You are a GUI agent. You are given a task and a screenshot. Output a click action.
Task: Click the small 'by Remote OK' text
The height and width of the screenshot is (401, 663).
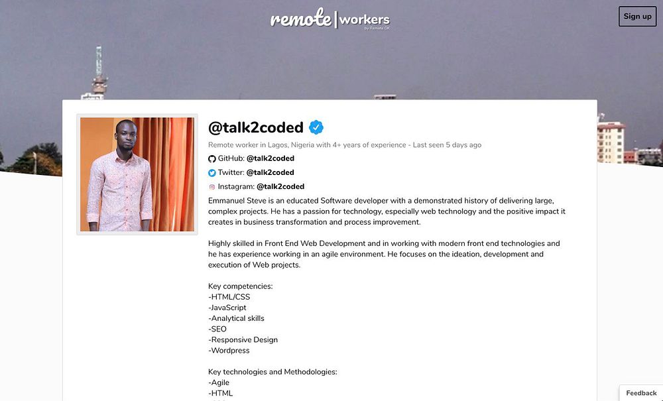point(377,29)
